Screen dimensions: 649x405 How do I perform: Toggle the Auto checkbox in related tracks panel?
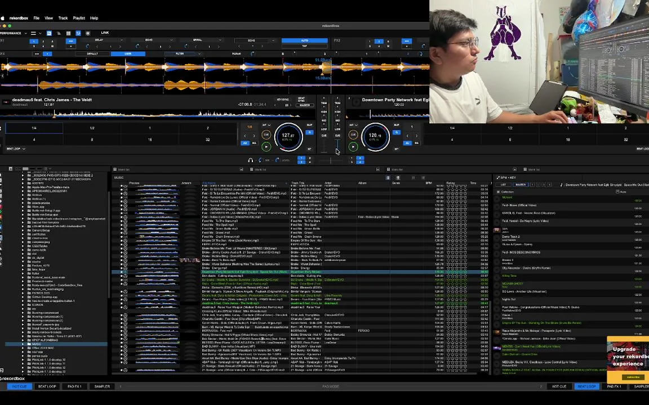(x=617, y=192)
